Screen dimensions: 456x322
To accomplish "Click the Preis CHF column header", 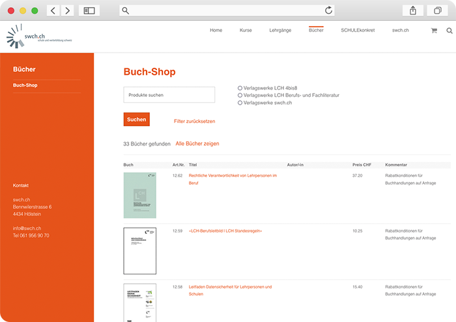I will [362, 165].
